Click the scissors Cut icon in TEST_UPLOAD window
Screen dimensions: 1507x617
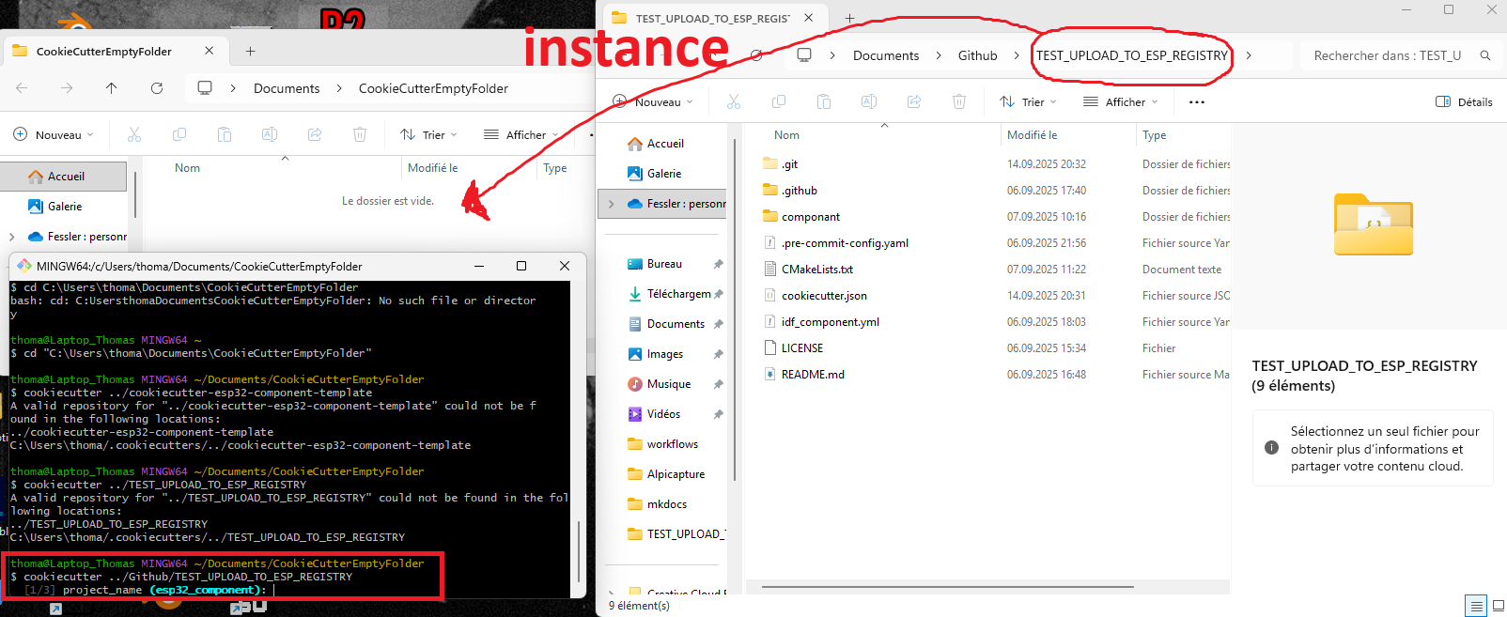[734, 101]
